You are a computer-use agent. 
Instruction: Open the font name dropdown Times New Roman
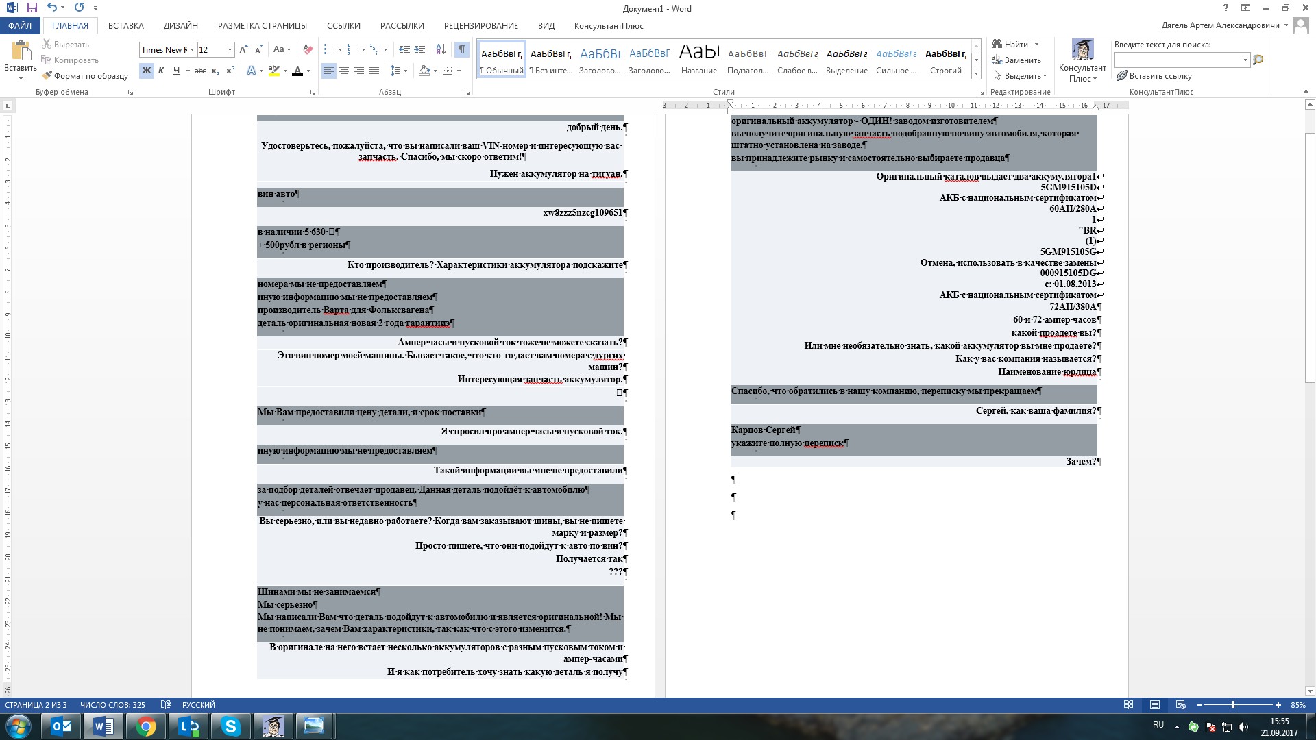point(193,49)
